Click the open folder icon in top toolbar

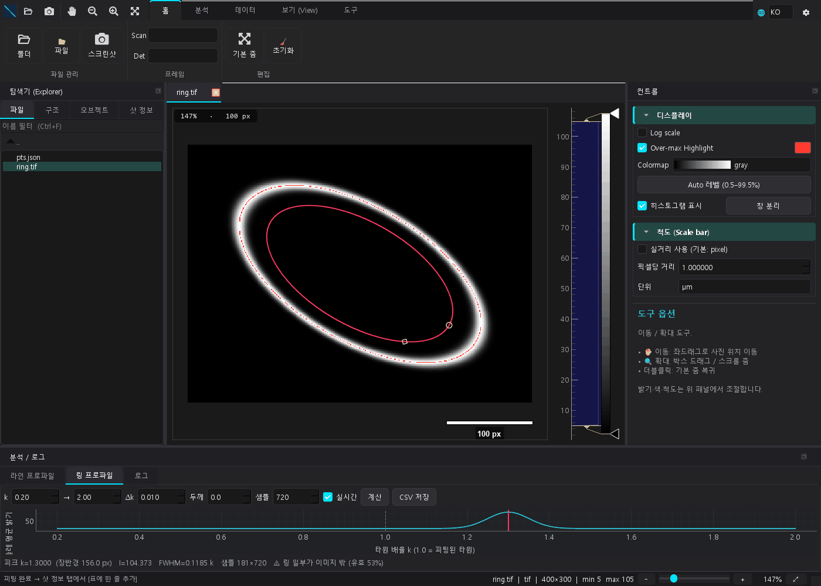pos(28,11)
